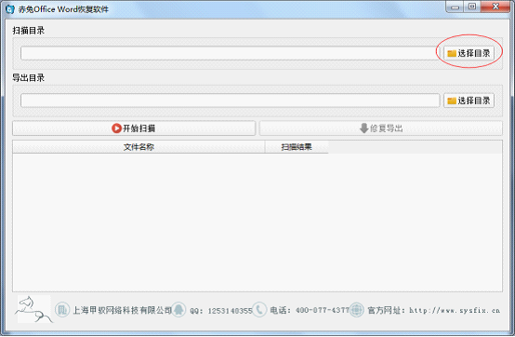Click the horse logo at bottom left
Screen dimensions: 515x337
[x=33, y=309]
